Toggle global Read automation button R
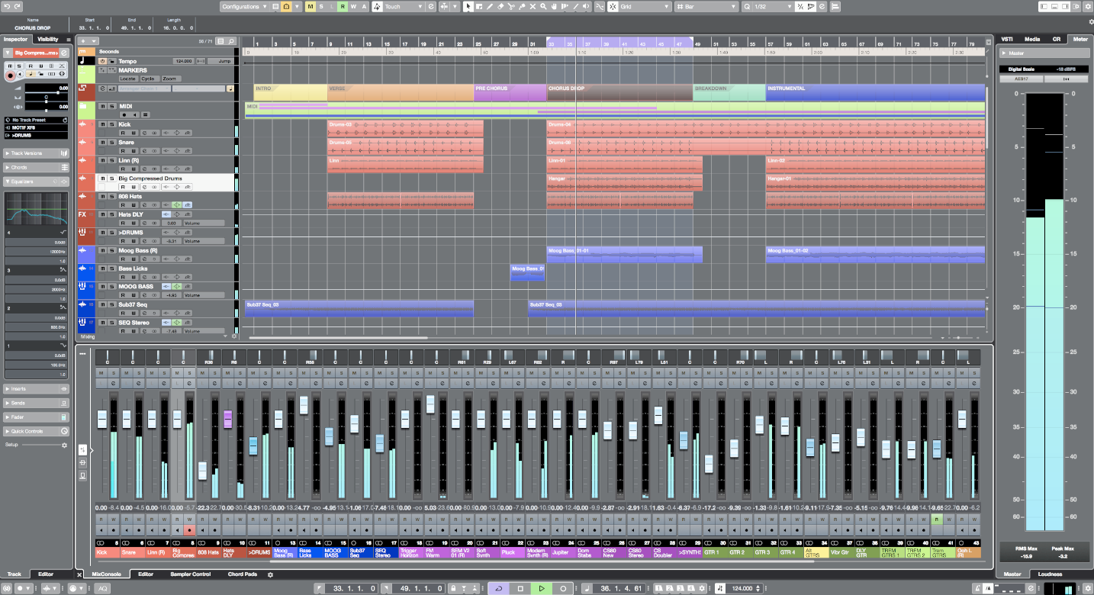Image resolution: width=1094 pixels, height=595 pixels. [x=343, y=7]
